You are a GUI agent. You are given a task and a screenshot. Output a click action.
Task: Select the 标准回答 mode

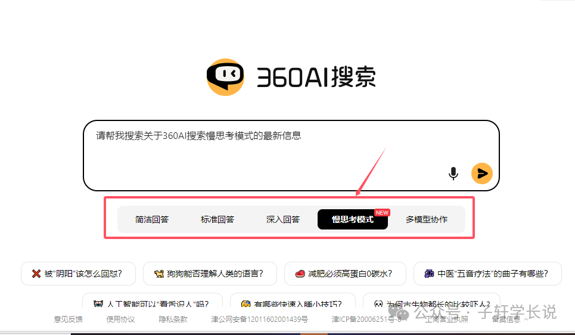pos(217,219)
